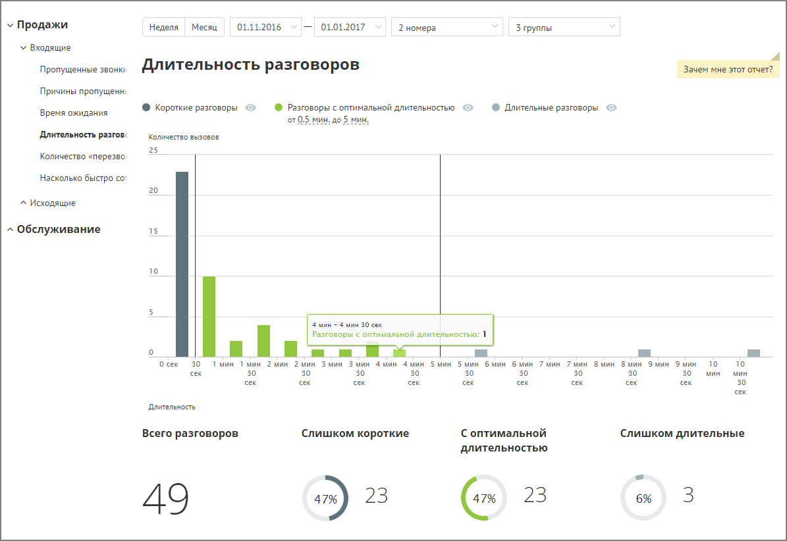
Task: Open the start date 01.11.2016 dropdown
Action: pyautogui.click(x=265, y=27)
